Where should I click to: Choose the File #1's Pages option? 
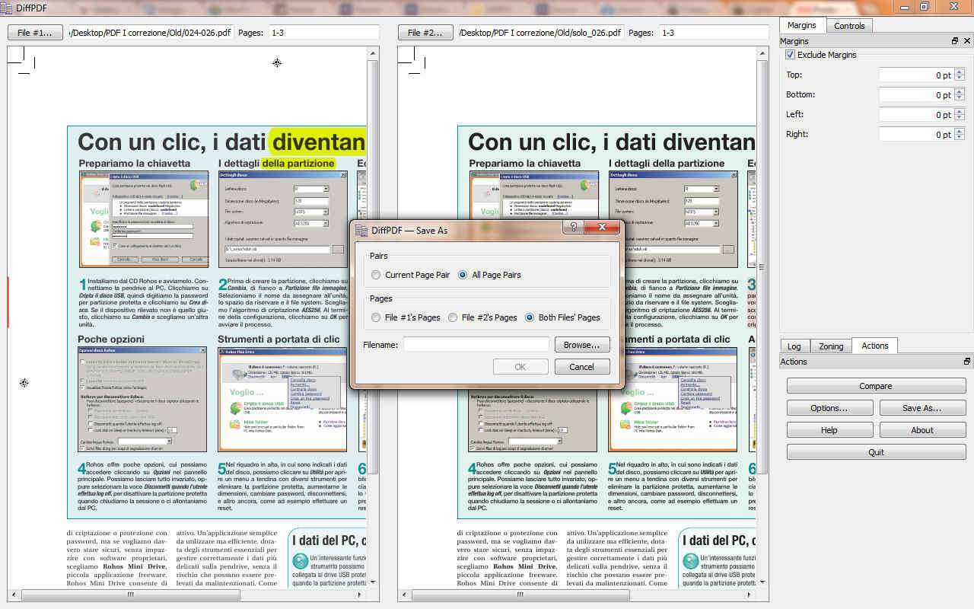tap(376, 317)
